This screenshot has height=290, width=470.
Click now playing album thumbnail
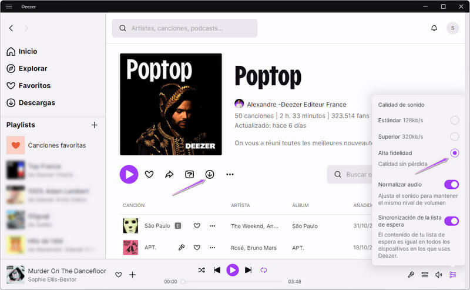pyautogui.click(x=16, y=275)
